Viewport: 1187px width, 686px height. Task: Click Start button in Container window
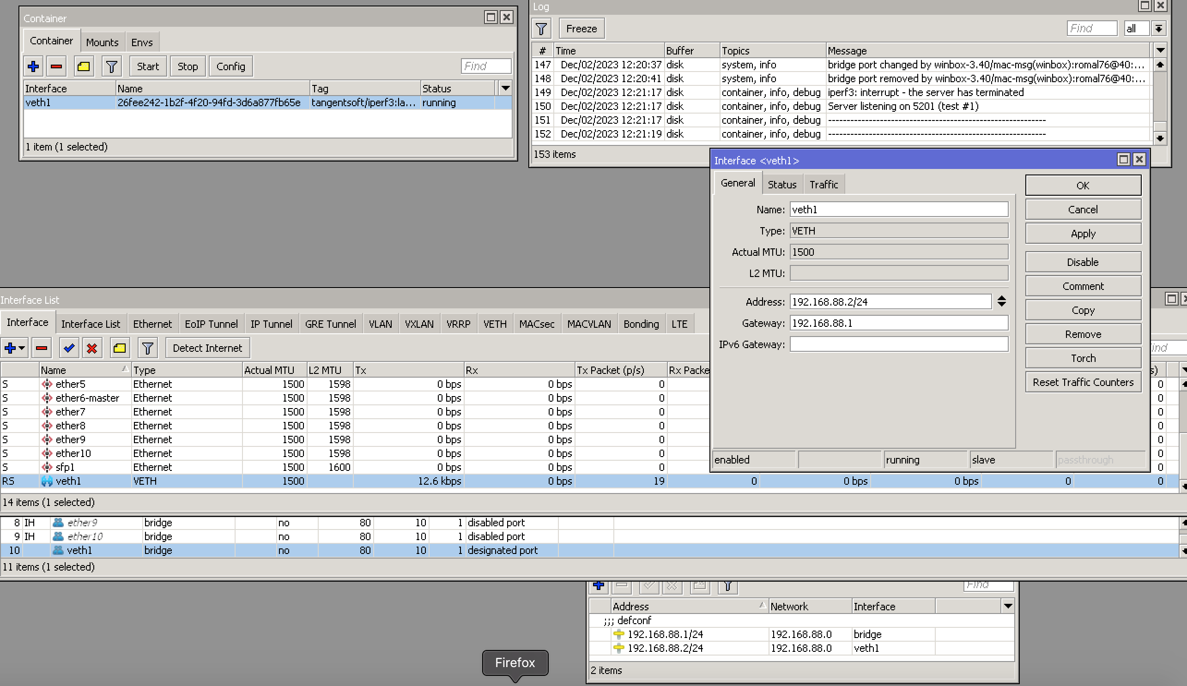148,66
